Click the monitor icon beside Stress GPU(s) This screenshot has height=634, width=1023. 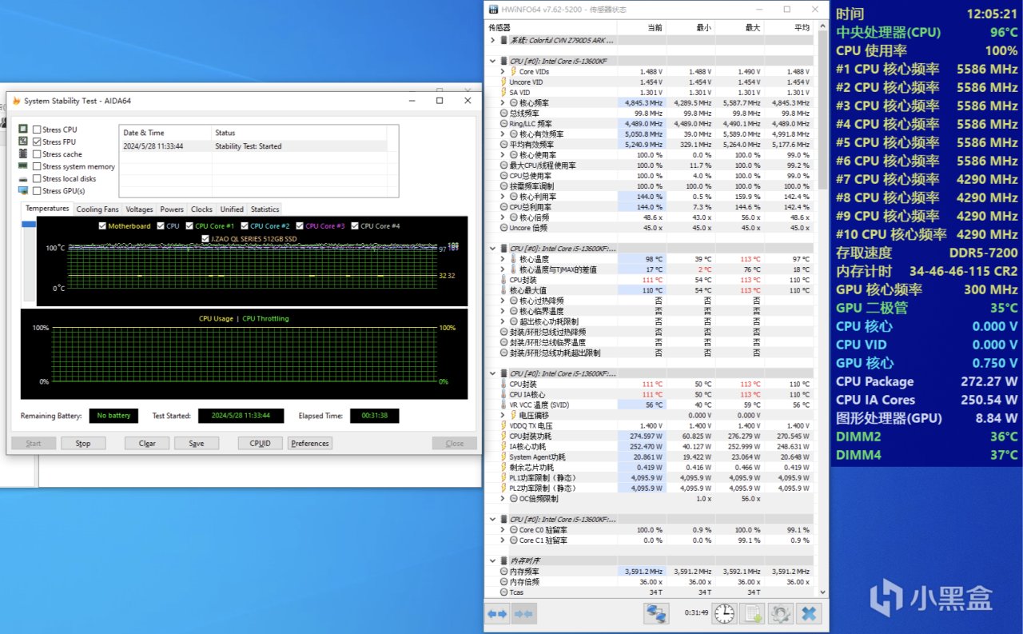pos(24,191)
